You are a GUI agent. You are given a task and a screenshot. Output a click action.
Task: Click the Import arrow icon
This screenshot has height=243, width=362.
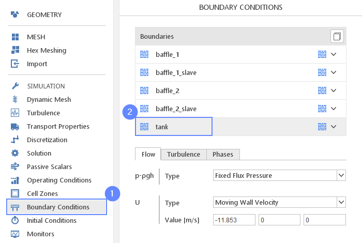[15, 64]
